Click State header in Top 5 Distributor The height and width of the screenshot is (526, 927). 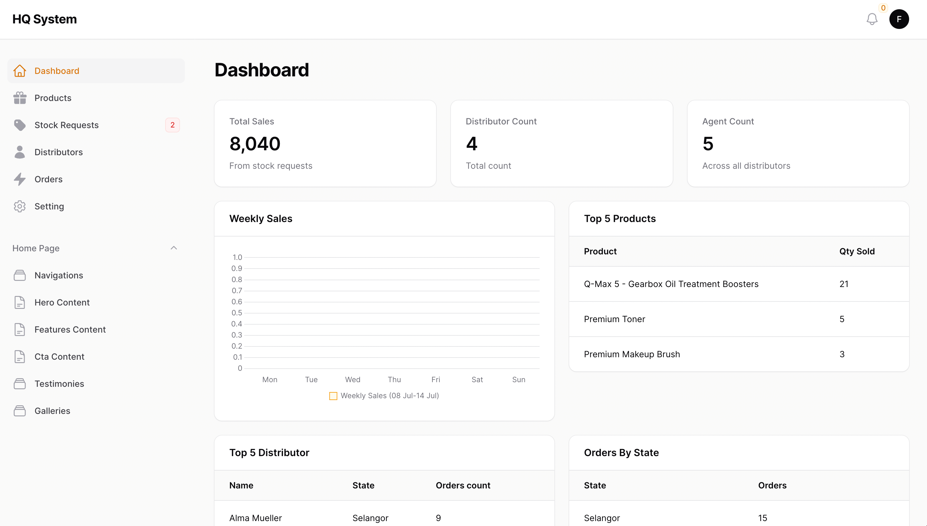tap(363, 486)
